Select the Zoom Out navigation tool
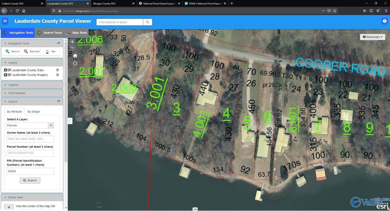390x211 pixels. tap(32, 51)
